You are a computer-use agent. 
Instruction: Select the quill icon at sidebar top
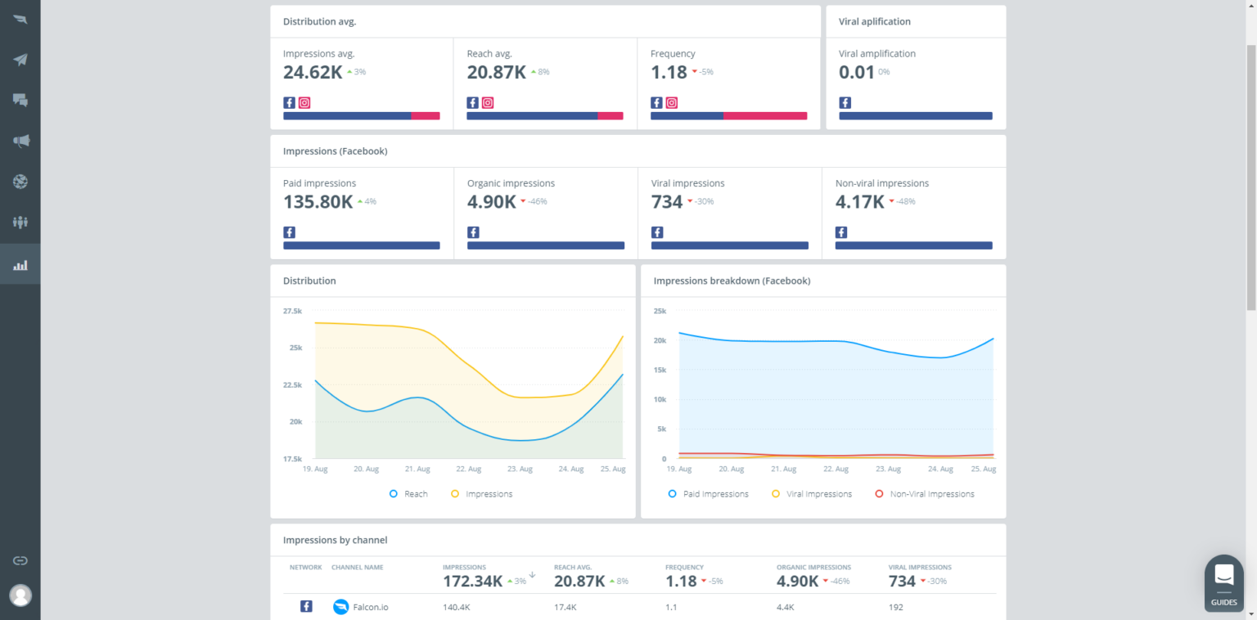click(20, 18)
